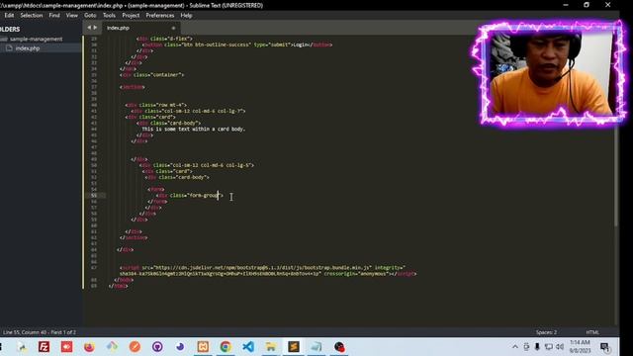Open Firefox from the taskbar

tap(89, 347)
